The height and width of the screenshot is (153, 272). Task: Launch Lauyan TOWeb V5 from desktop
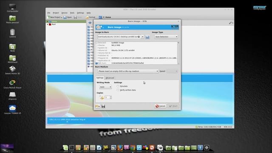pos(12,109)
